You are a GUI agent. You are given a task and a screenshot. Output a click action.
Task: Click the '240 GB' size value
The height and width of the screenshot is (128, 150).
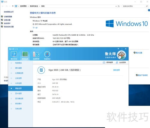pyautogui.click(x=55, y=83)
